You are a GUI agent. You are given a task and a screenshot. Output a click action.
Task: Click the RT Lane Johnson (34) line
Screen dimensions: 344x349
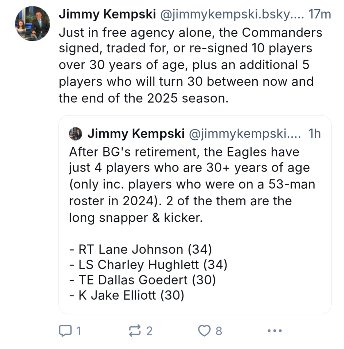pos(141,249)
